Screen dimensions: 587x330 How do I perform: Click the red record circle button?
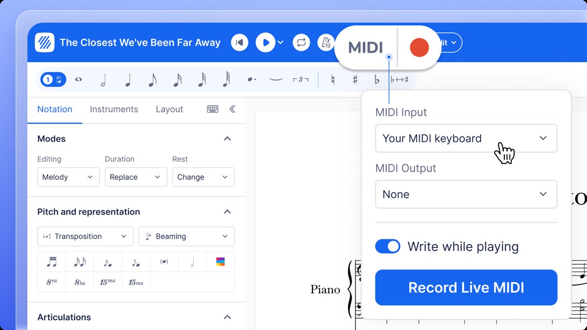(x=419, y=47)
